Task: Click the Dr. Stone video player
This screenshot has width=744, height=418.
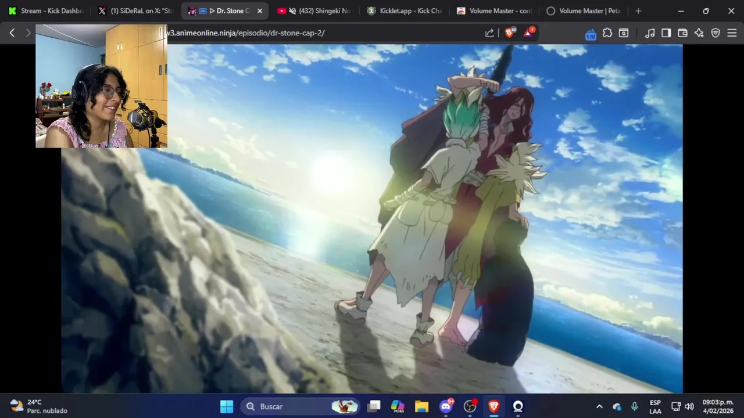Action: pos(372,219)
